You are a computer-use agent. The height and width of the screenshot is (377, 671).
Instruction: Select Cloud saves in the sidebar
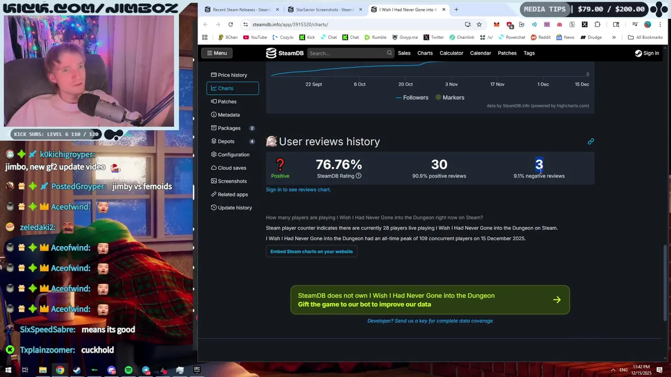click(x=233, y=168)
